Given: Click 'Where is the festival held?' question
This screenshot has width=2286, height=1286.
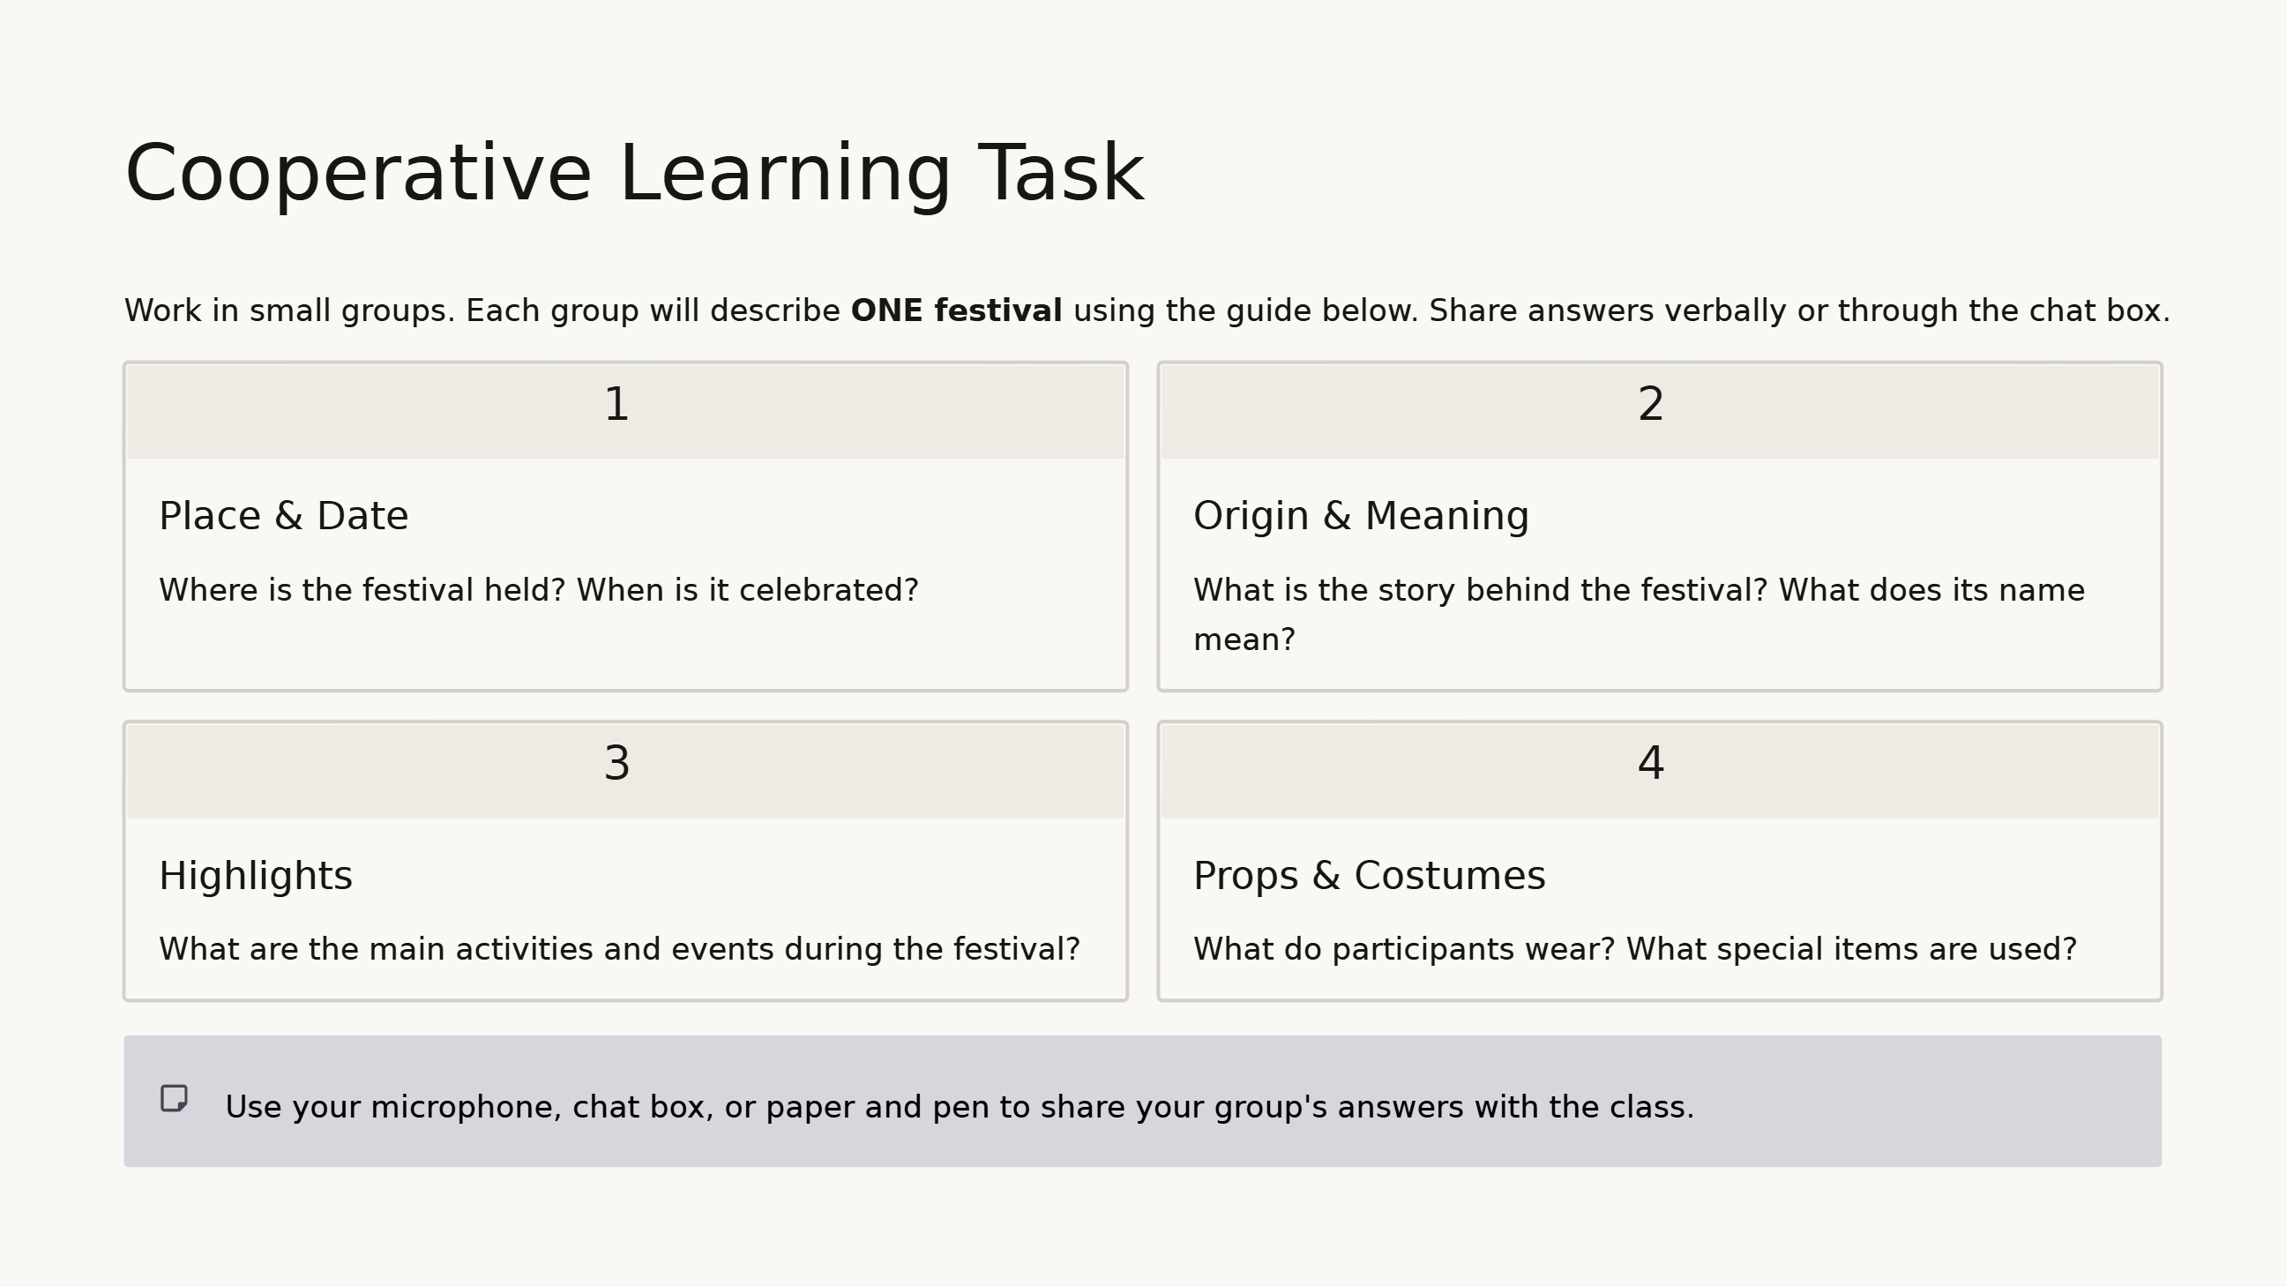Looking at the screenshot, I should [x=362, y=590].
